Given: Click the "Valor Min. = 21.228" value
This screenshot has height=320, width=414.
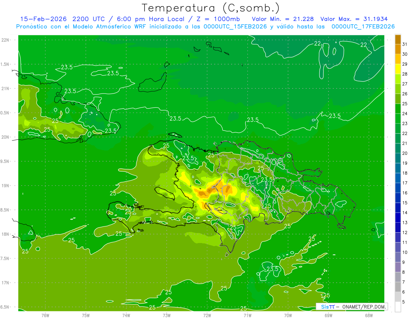Looking at the screenshot, I should click(283, 19).
